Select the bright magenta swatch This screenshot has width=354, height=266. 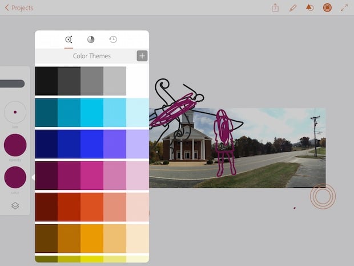[x=92, y=176]
